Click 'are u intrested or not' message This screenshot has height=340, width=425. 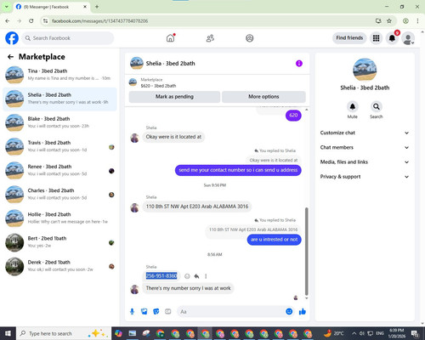pos(274,240)
